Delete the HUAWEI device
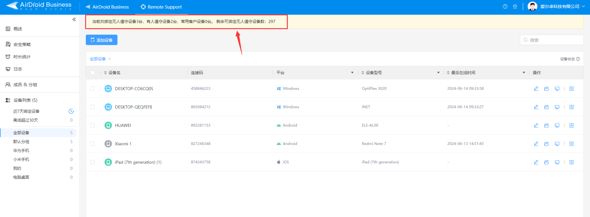The width and height of the screenshot is (590, 217). [x=572, y=125]
